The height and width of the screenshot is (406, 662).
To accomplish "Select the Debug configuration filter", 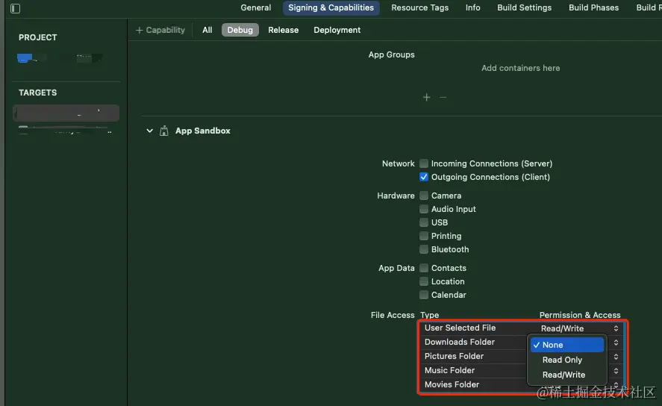I will pyautogui.click(x=240, y=30).
